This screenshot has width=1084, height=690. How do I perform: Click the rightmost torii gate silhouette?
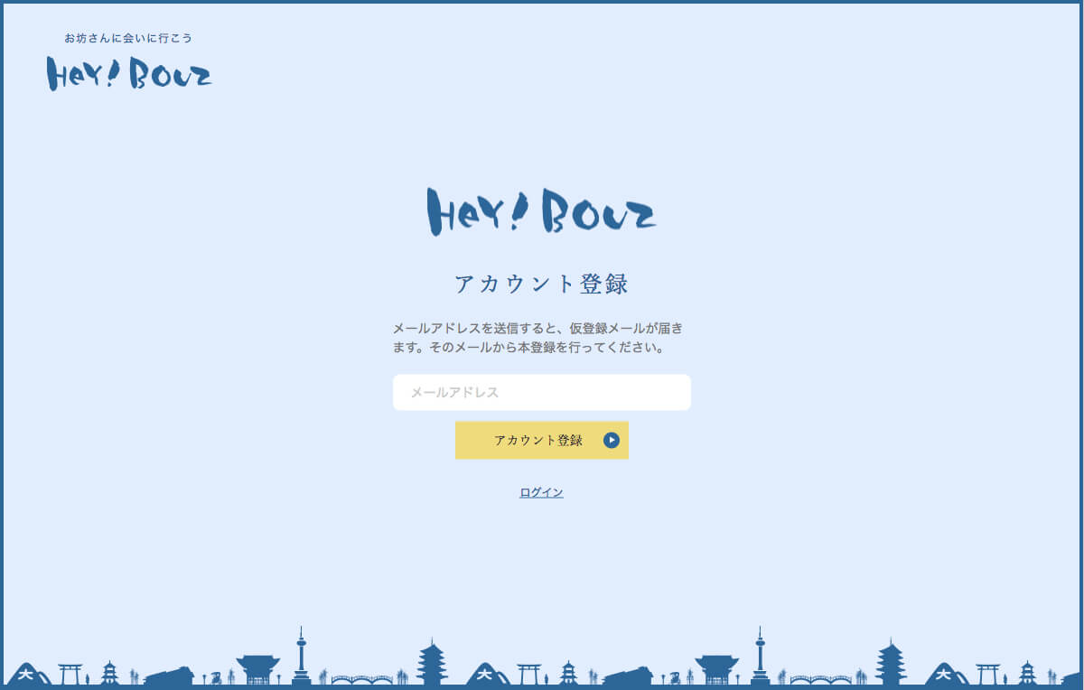pyautogui.click(x=988, y=674)
